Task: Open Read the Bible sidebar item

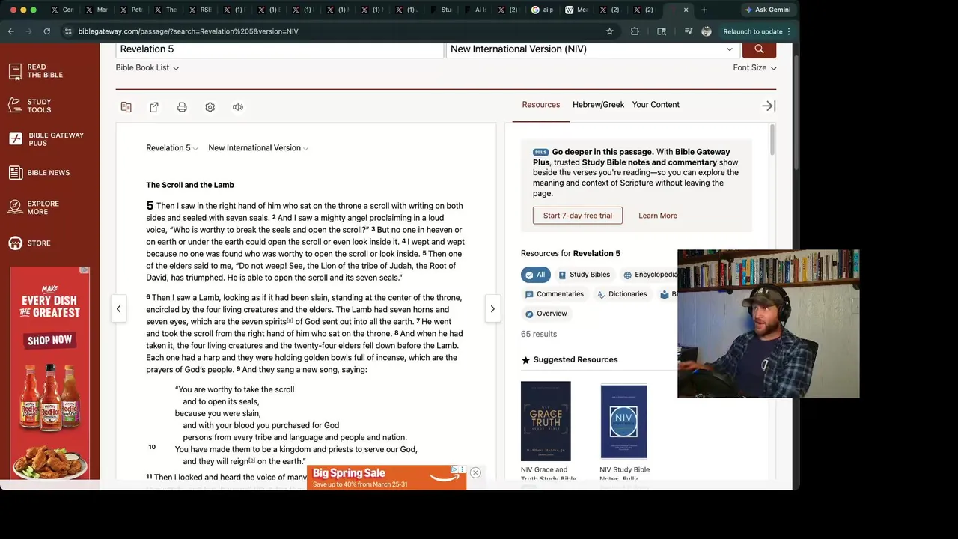Action: (36, 71)
